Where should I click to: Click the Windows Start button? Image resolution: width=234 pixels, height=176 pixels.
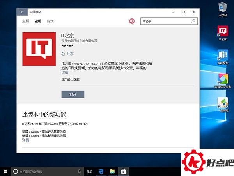pyautogui.click(x=5, y=171)
